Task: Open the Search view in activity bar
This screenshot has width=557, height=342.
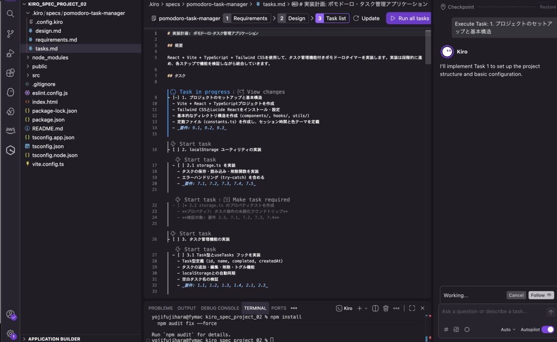Action: click(x=10, y=14)
